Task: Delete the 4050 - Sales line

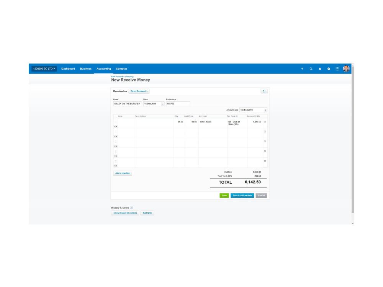Action: click(265, 122)
